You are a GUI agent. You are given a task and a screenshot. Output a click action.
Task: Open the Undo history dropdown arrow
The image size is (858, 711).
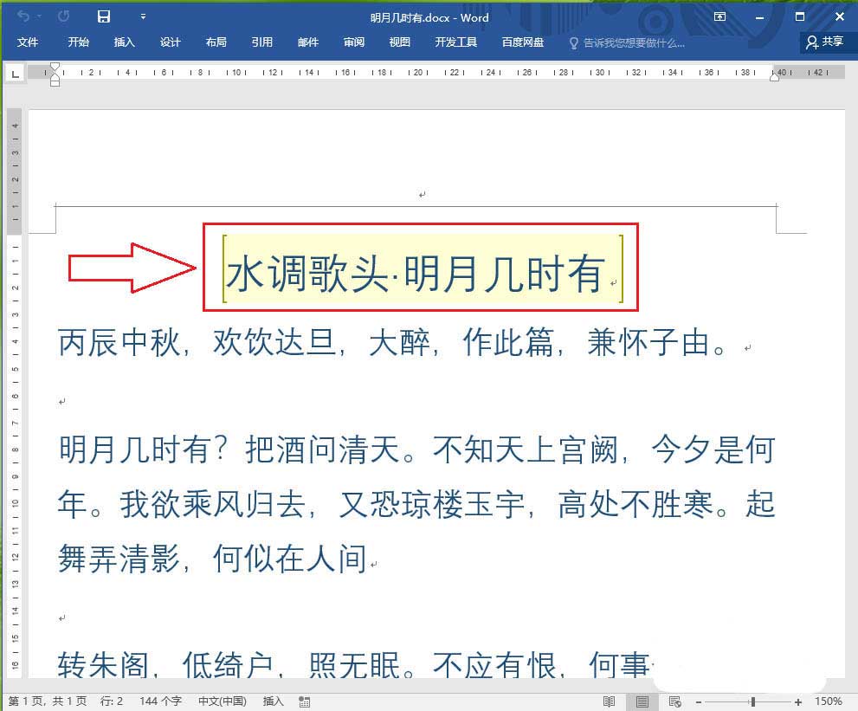40,17
